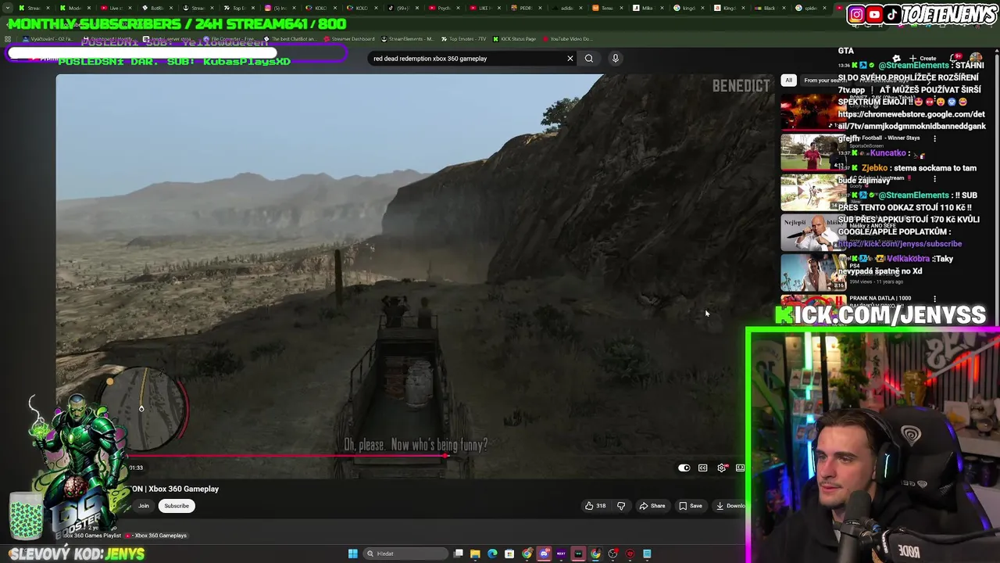Click the Create button in YouTube header
The image size is (1000, 563).
click(x=923, y=59)
